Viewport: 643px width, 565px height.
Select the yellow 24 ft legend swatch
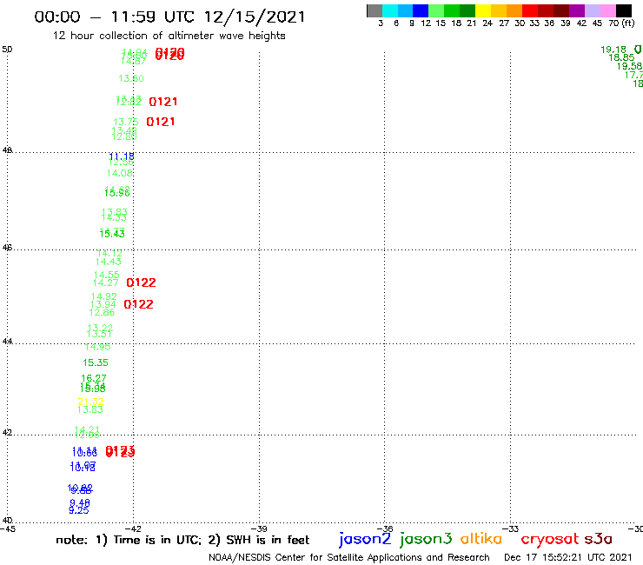point(483,10)
